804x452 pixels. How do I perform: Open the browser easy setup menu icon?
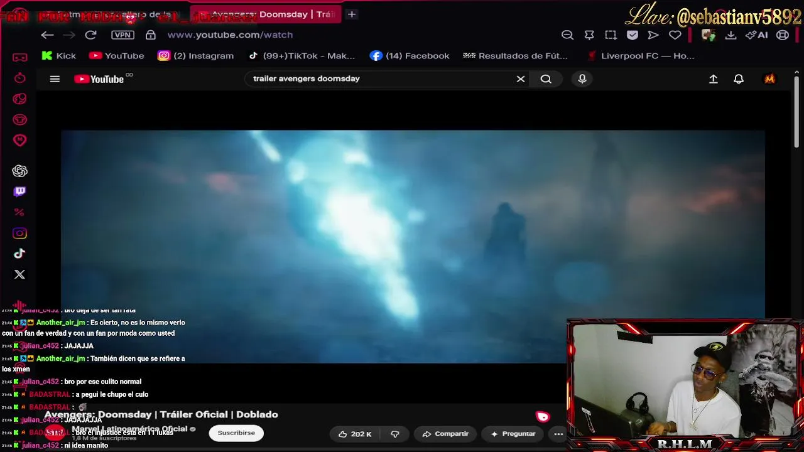click(783, 35)
